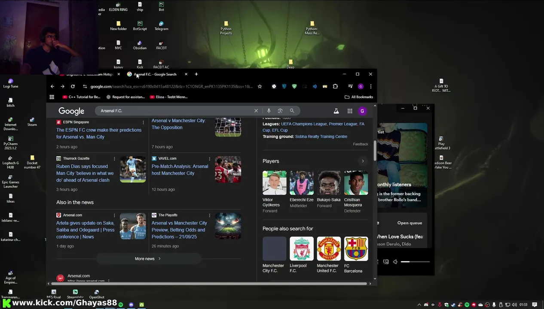The height and width of the screenshot is (309, 544).
Task: Open options for Arsenal.com news result
Action: pyautogui.click(x=114, y=215)
